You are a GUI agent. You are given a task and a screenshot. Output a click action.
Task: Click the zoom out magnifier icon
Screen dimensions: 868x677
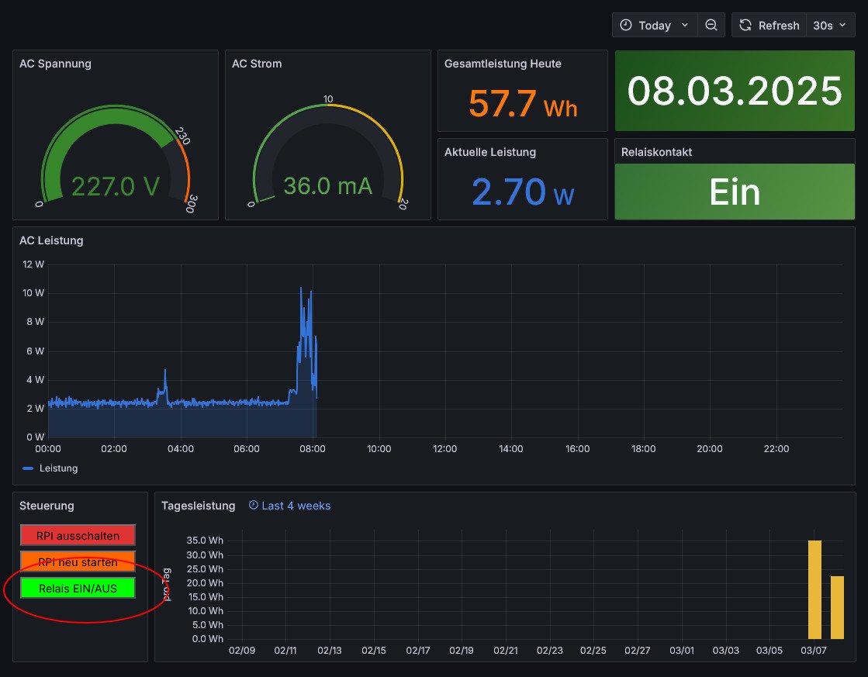[711, 26]
